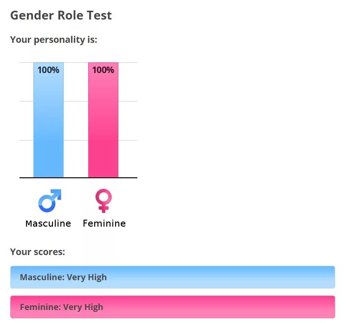Screen dimensions: 344x323
Task: Click the Your personality is subheading
Action: click(53, 40)
